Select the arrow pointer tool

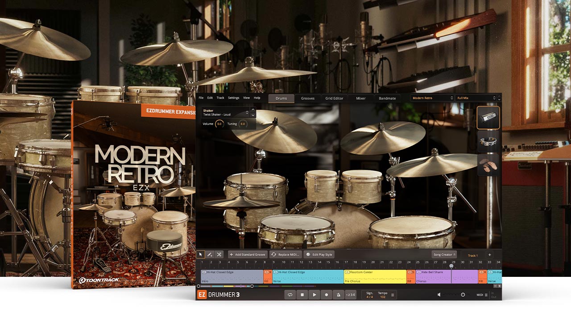click(201, 255)
